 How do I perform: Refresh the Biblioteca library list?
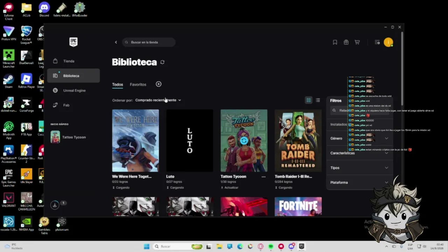coord(162,62)
